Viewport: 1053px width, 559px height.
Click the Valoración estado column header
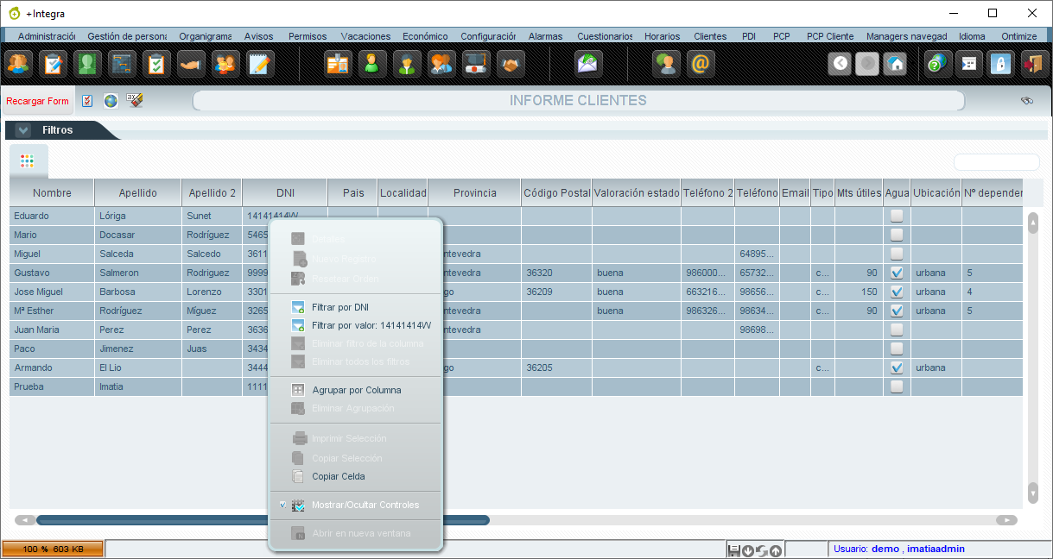click(637, 193)
